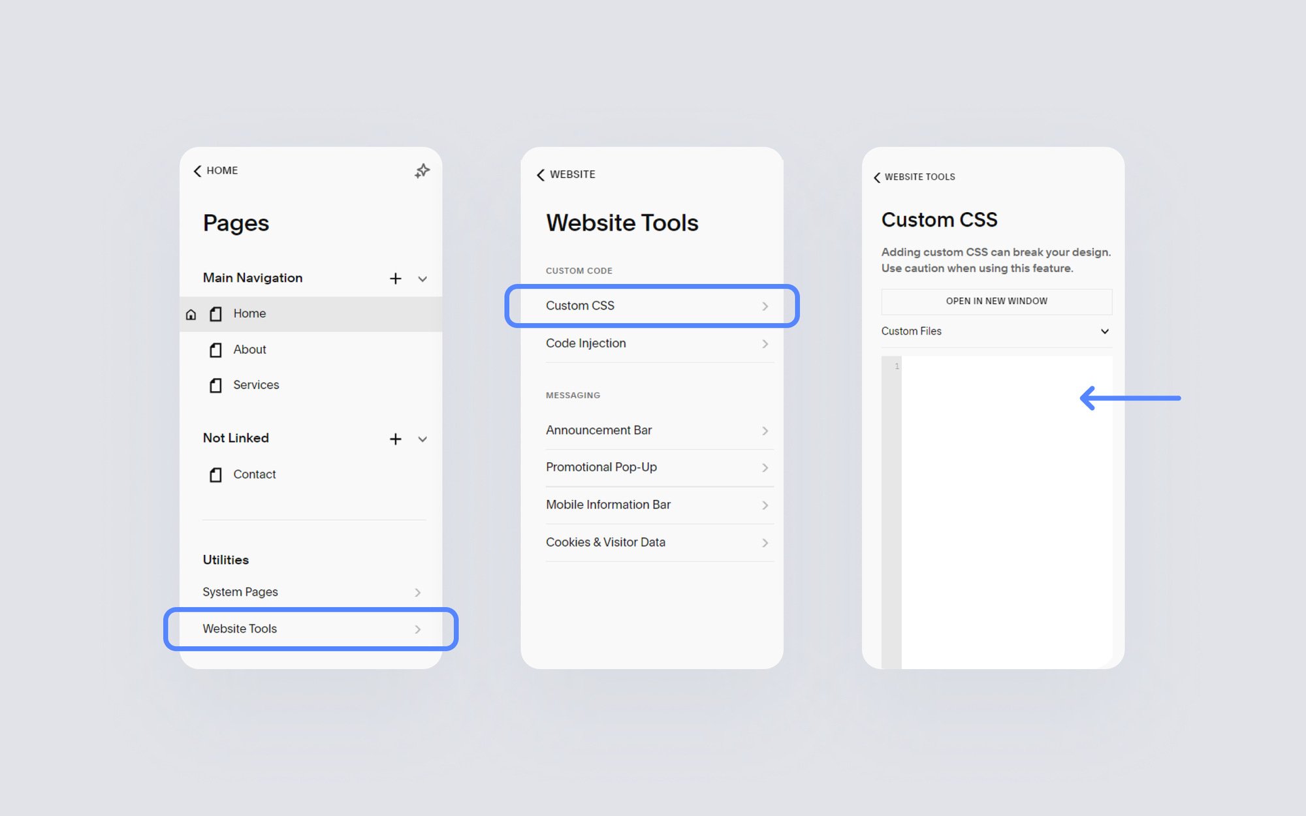Click the Main Navigation section heading
1306x816 pixels.
click(253, 278)
